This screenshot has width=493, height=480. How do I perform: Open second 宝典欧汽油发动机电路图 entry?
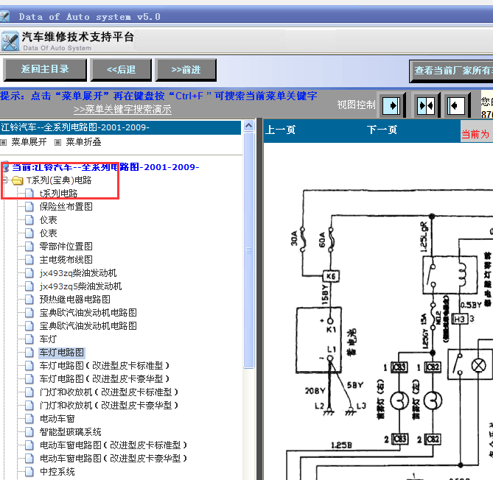88,326
